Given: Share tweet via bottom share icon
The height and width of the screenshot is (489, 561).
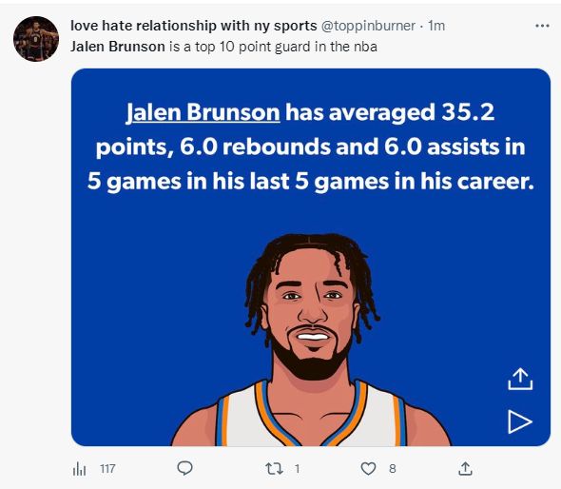Looking at the screenshot, I should [x=465, y=469].
